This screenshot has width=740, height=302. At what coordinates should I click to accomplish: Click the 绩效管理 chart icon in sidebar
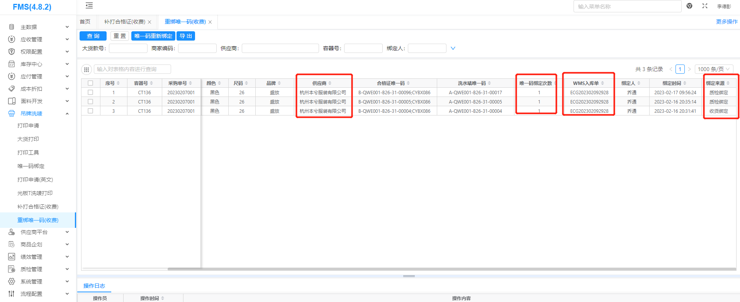tap(12, 257)
